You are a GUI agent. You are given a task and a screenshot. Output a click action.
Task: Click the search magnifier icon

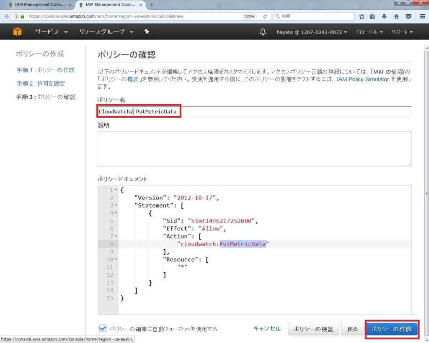pos(277,16)
